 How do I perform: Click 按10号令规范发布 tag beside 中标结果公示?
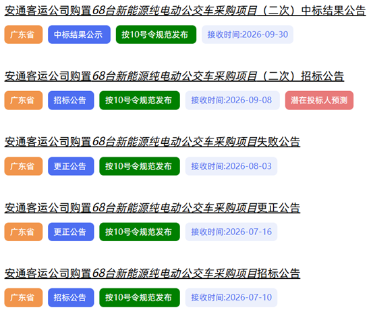pos(156,34)
